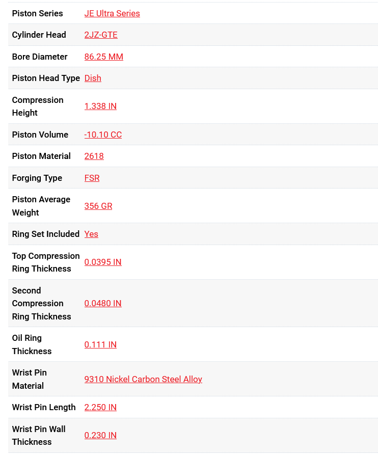Click the 2JZ-GTE cylinder head link
This screenshot has height=455, width=378.
(101, 35)
